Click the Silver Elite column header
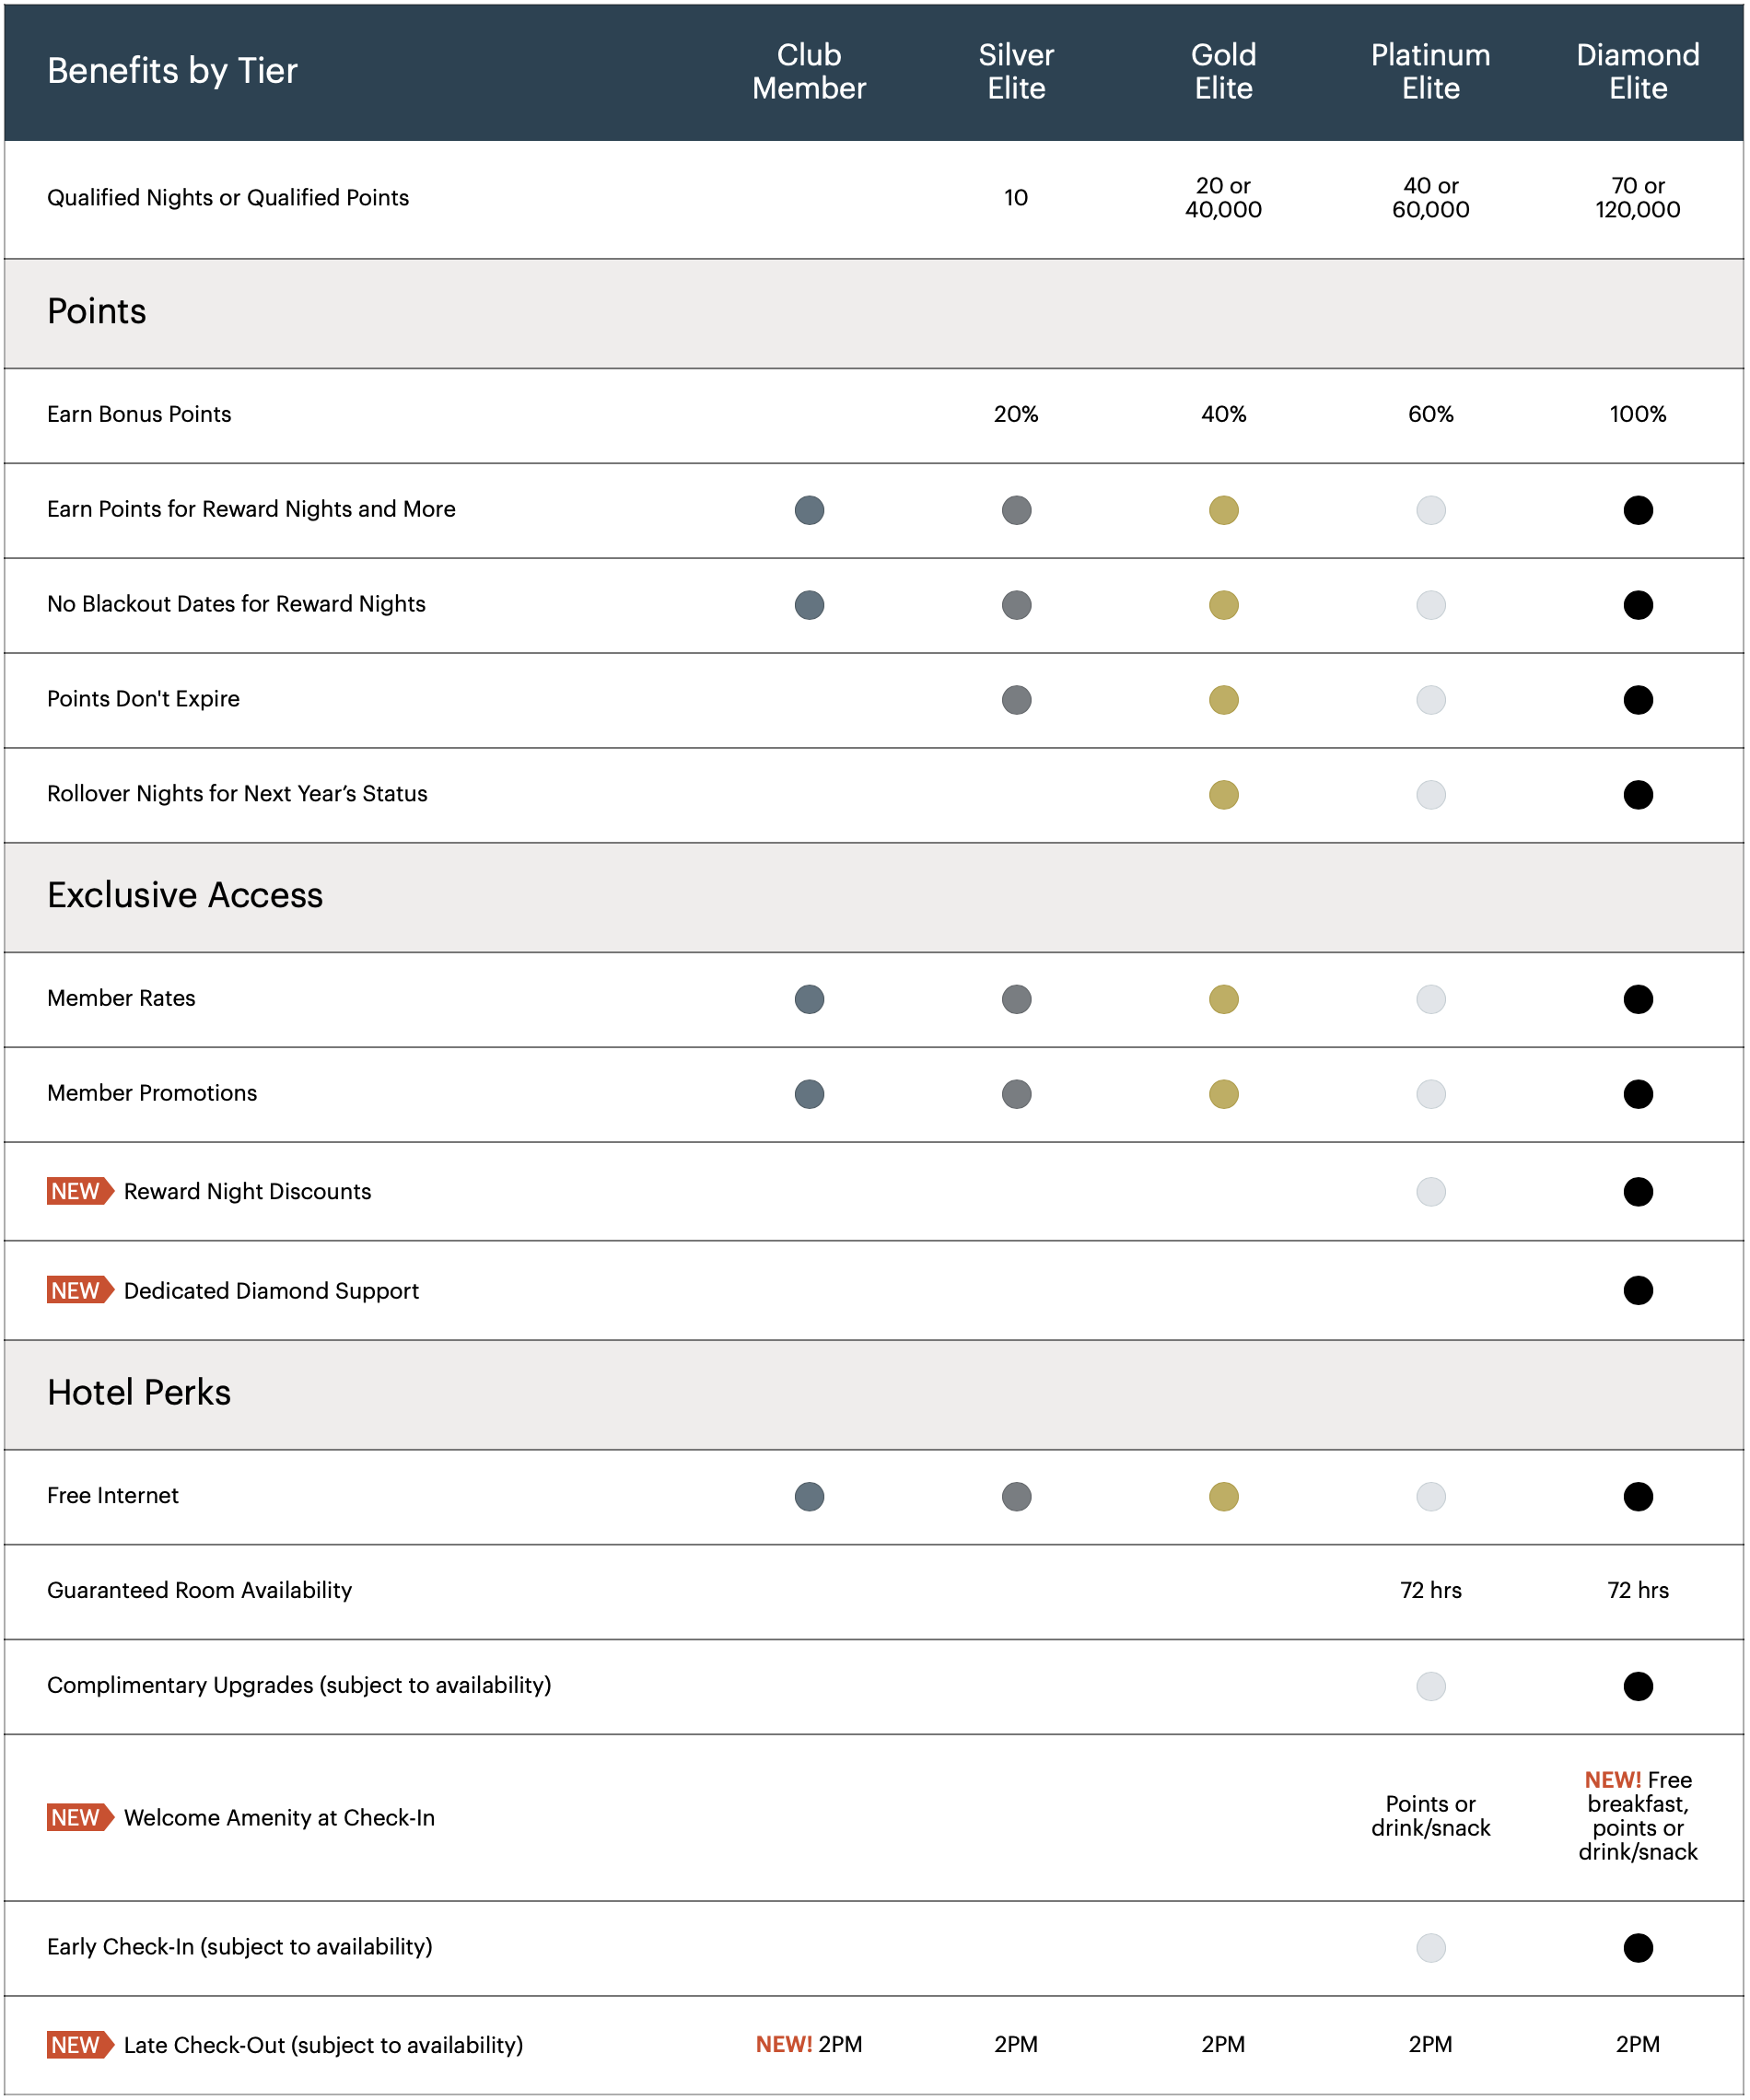 coord(1016,71)
